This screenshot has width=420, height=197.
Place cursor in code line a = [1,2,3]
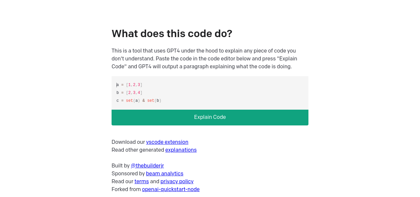pos(130,85)
